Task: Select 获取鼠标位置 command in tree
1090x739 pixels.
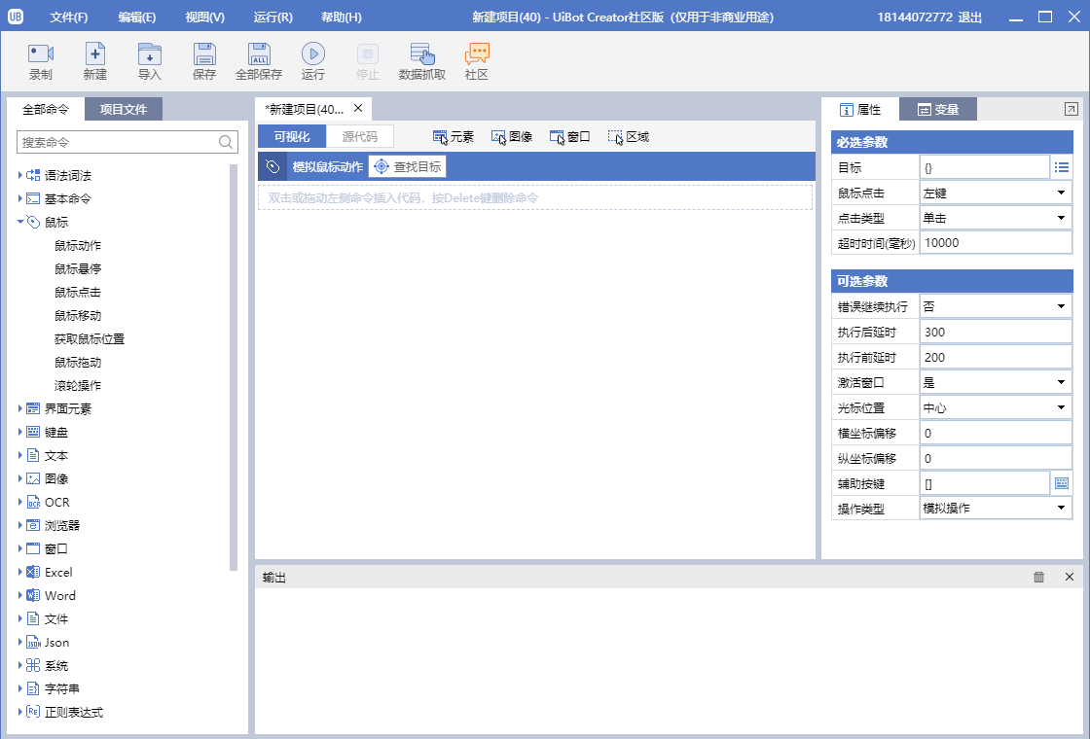Action: 90,339
